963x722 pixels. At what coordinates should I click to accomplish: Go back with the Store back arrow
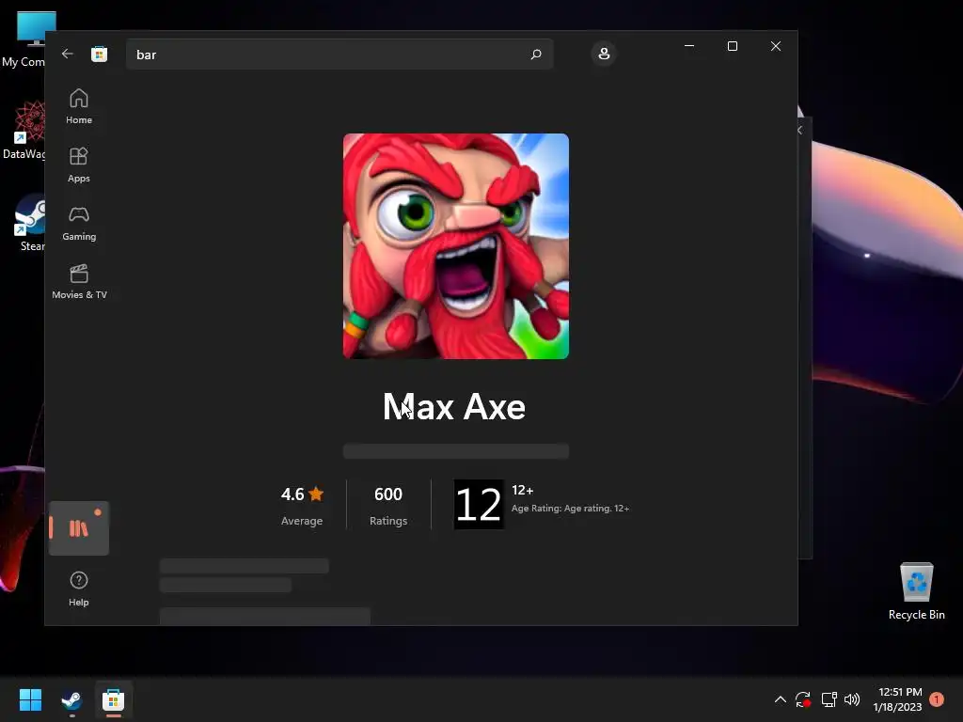(68, 54)
